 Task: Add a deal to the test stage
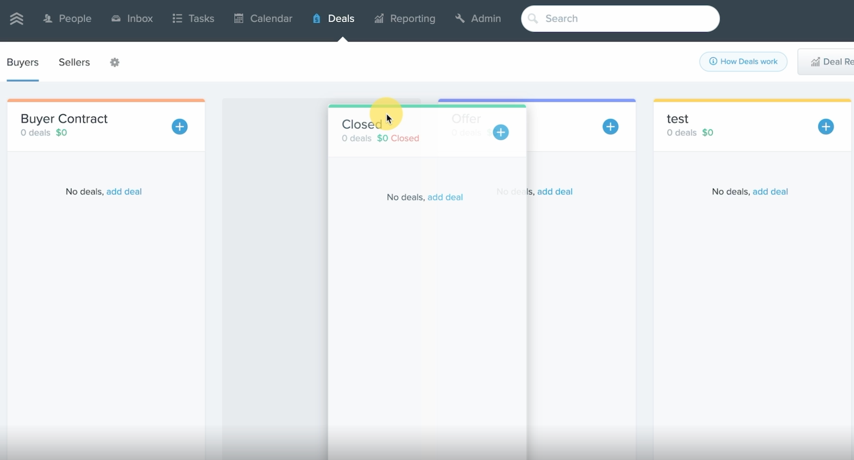coord(826,126)
